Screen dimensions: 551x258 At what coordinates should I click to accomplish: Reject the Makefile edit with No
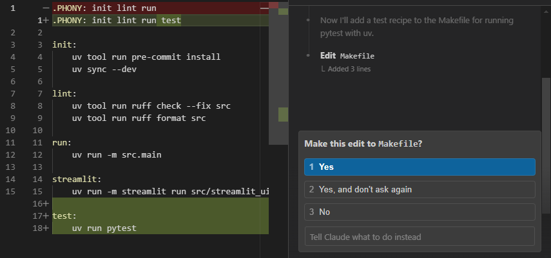click(x=420, y=212)
